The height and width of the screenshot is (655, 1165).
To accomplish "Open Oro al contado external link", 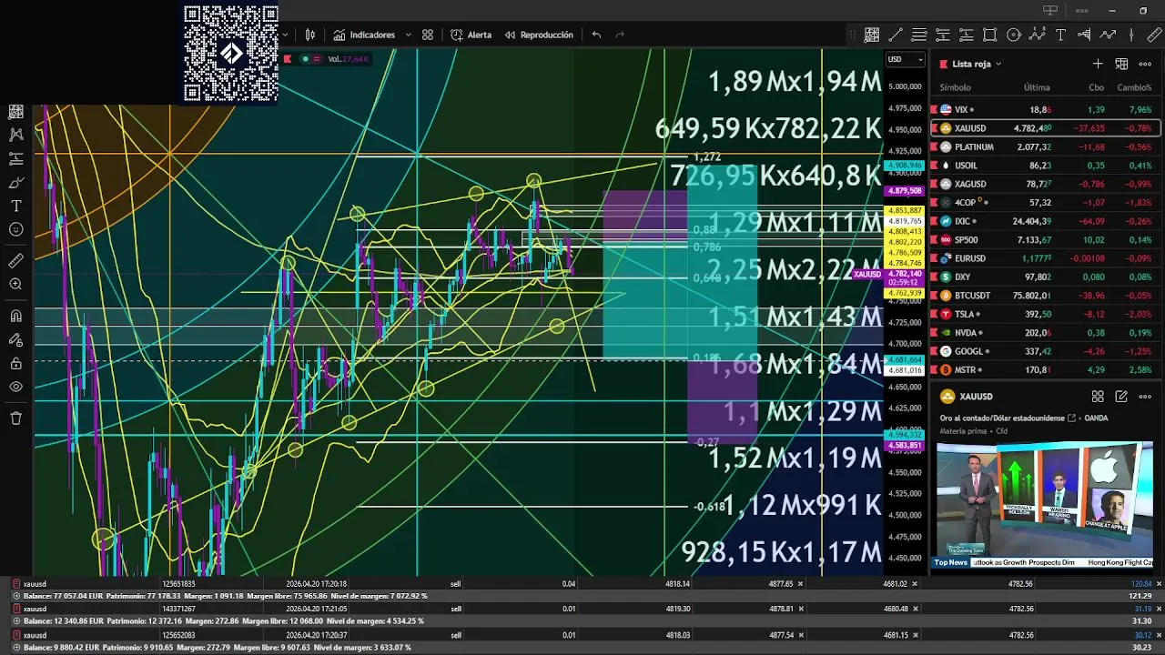I will 1071,418.
